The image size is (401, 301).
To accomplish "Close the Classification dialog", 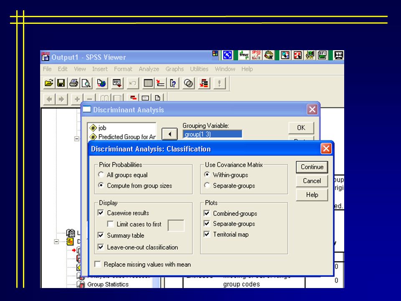I will click(326, 148).
